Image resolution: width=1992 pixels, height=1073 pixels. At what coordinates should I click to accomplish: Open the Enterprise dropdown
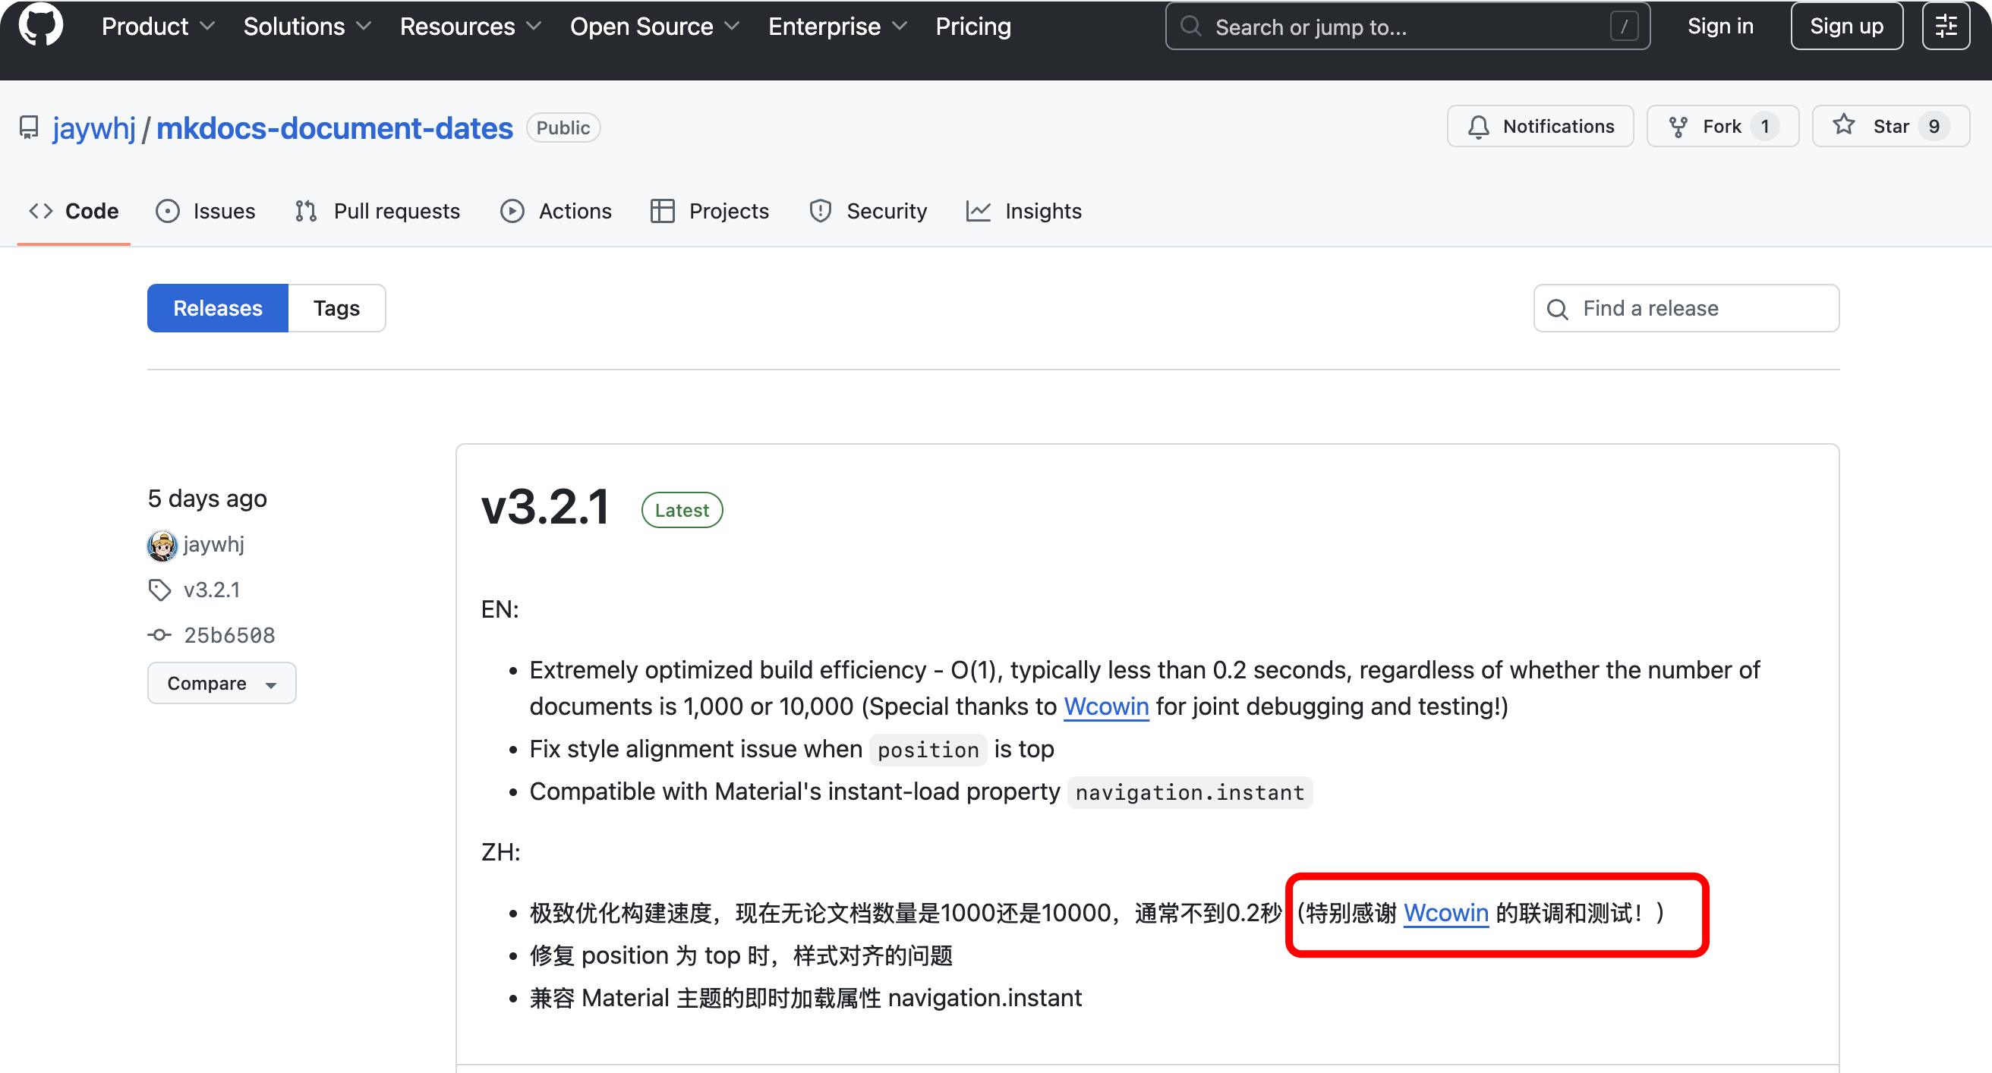837,27
